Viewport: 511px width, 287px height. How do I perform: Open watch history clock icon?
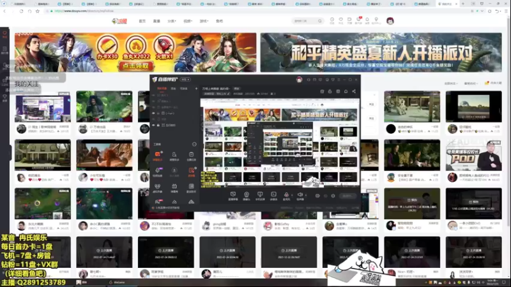coord(332,20)
